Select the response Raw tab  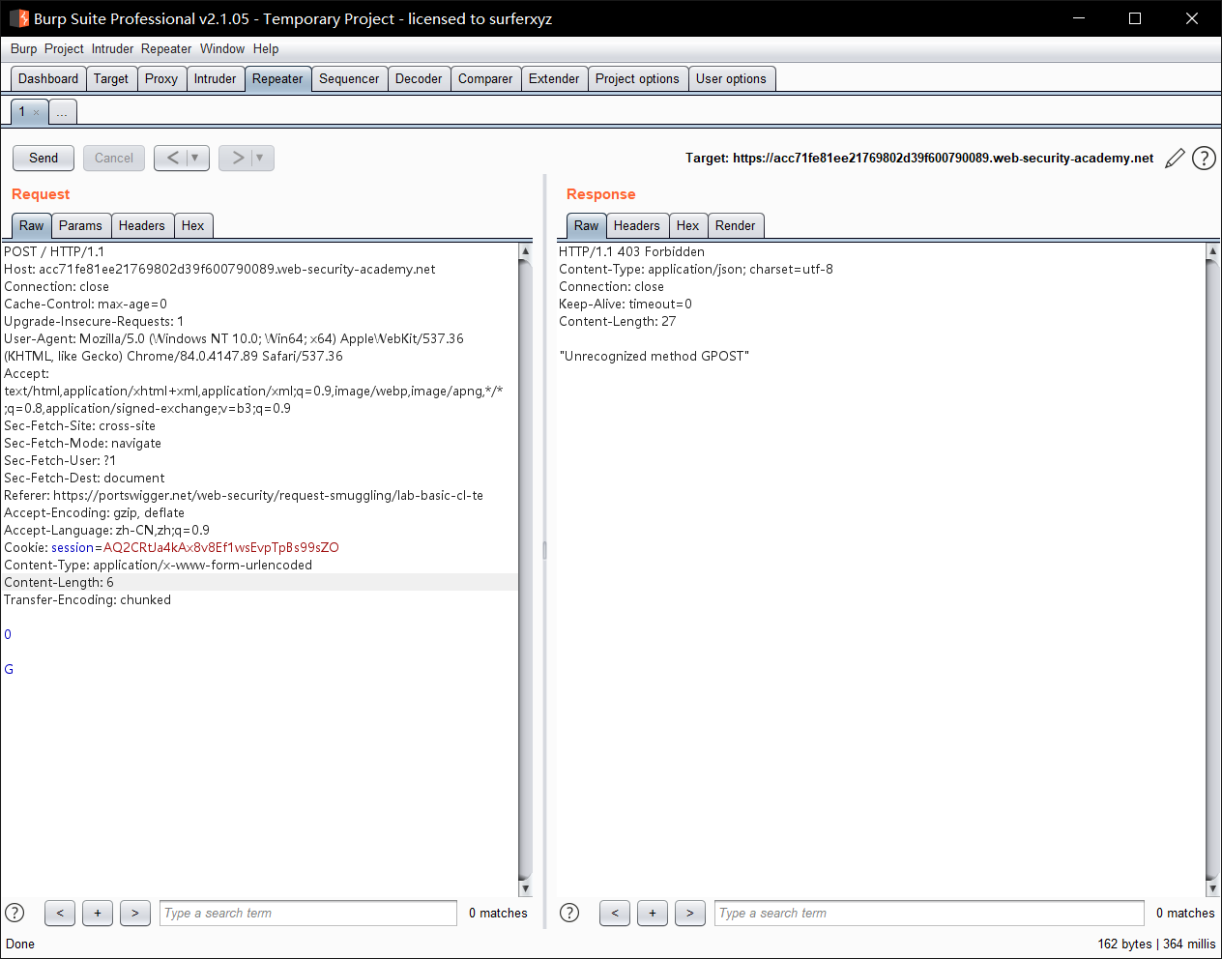click(x=587, y=226)
